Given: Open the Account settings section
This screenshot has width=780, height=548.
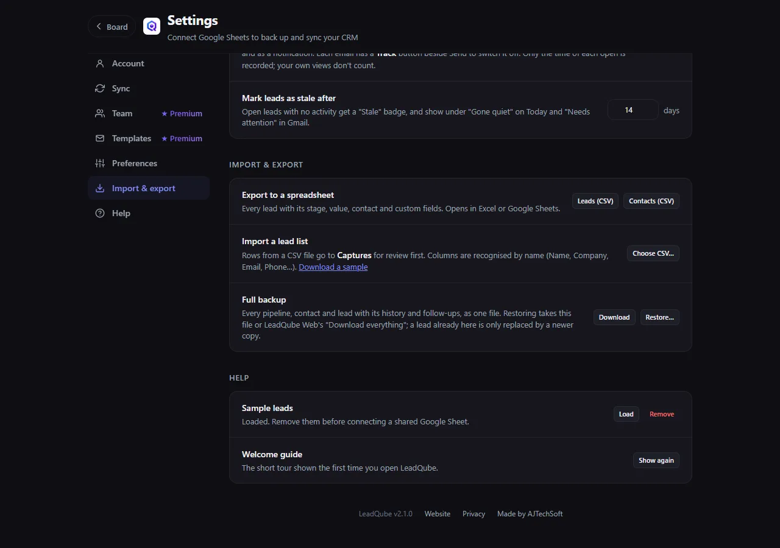Looking at the screenshot, I should 149,63.
